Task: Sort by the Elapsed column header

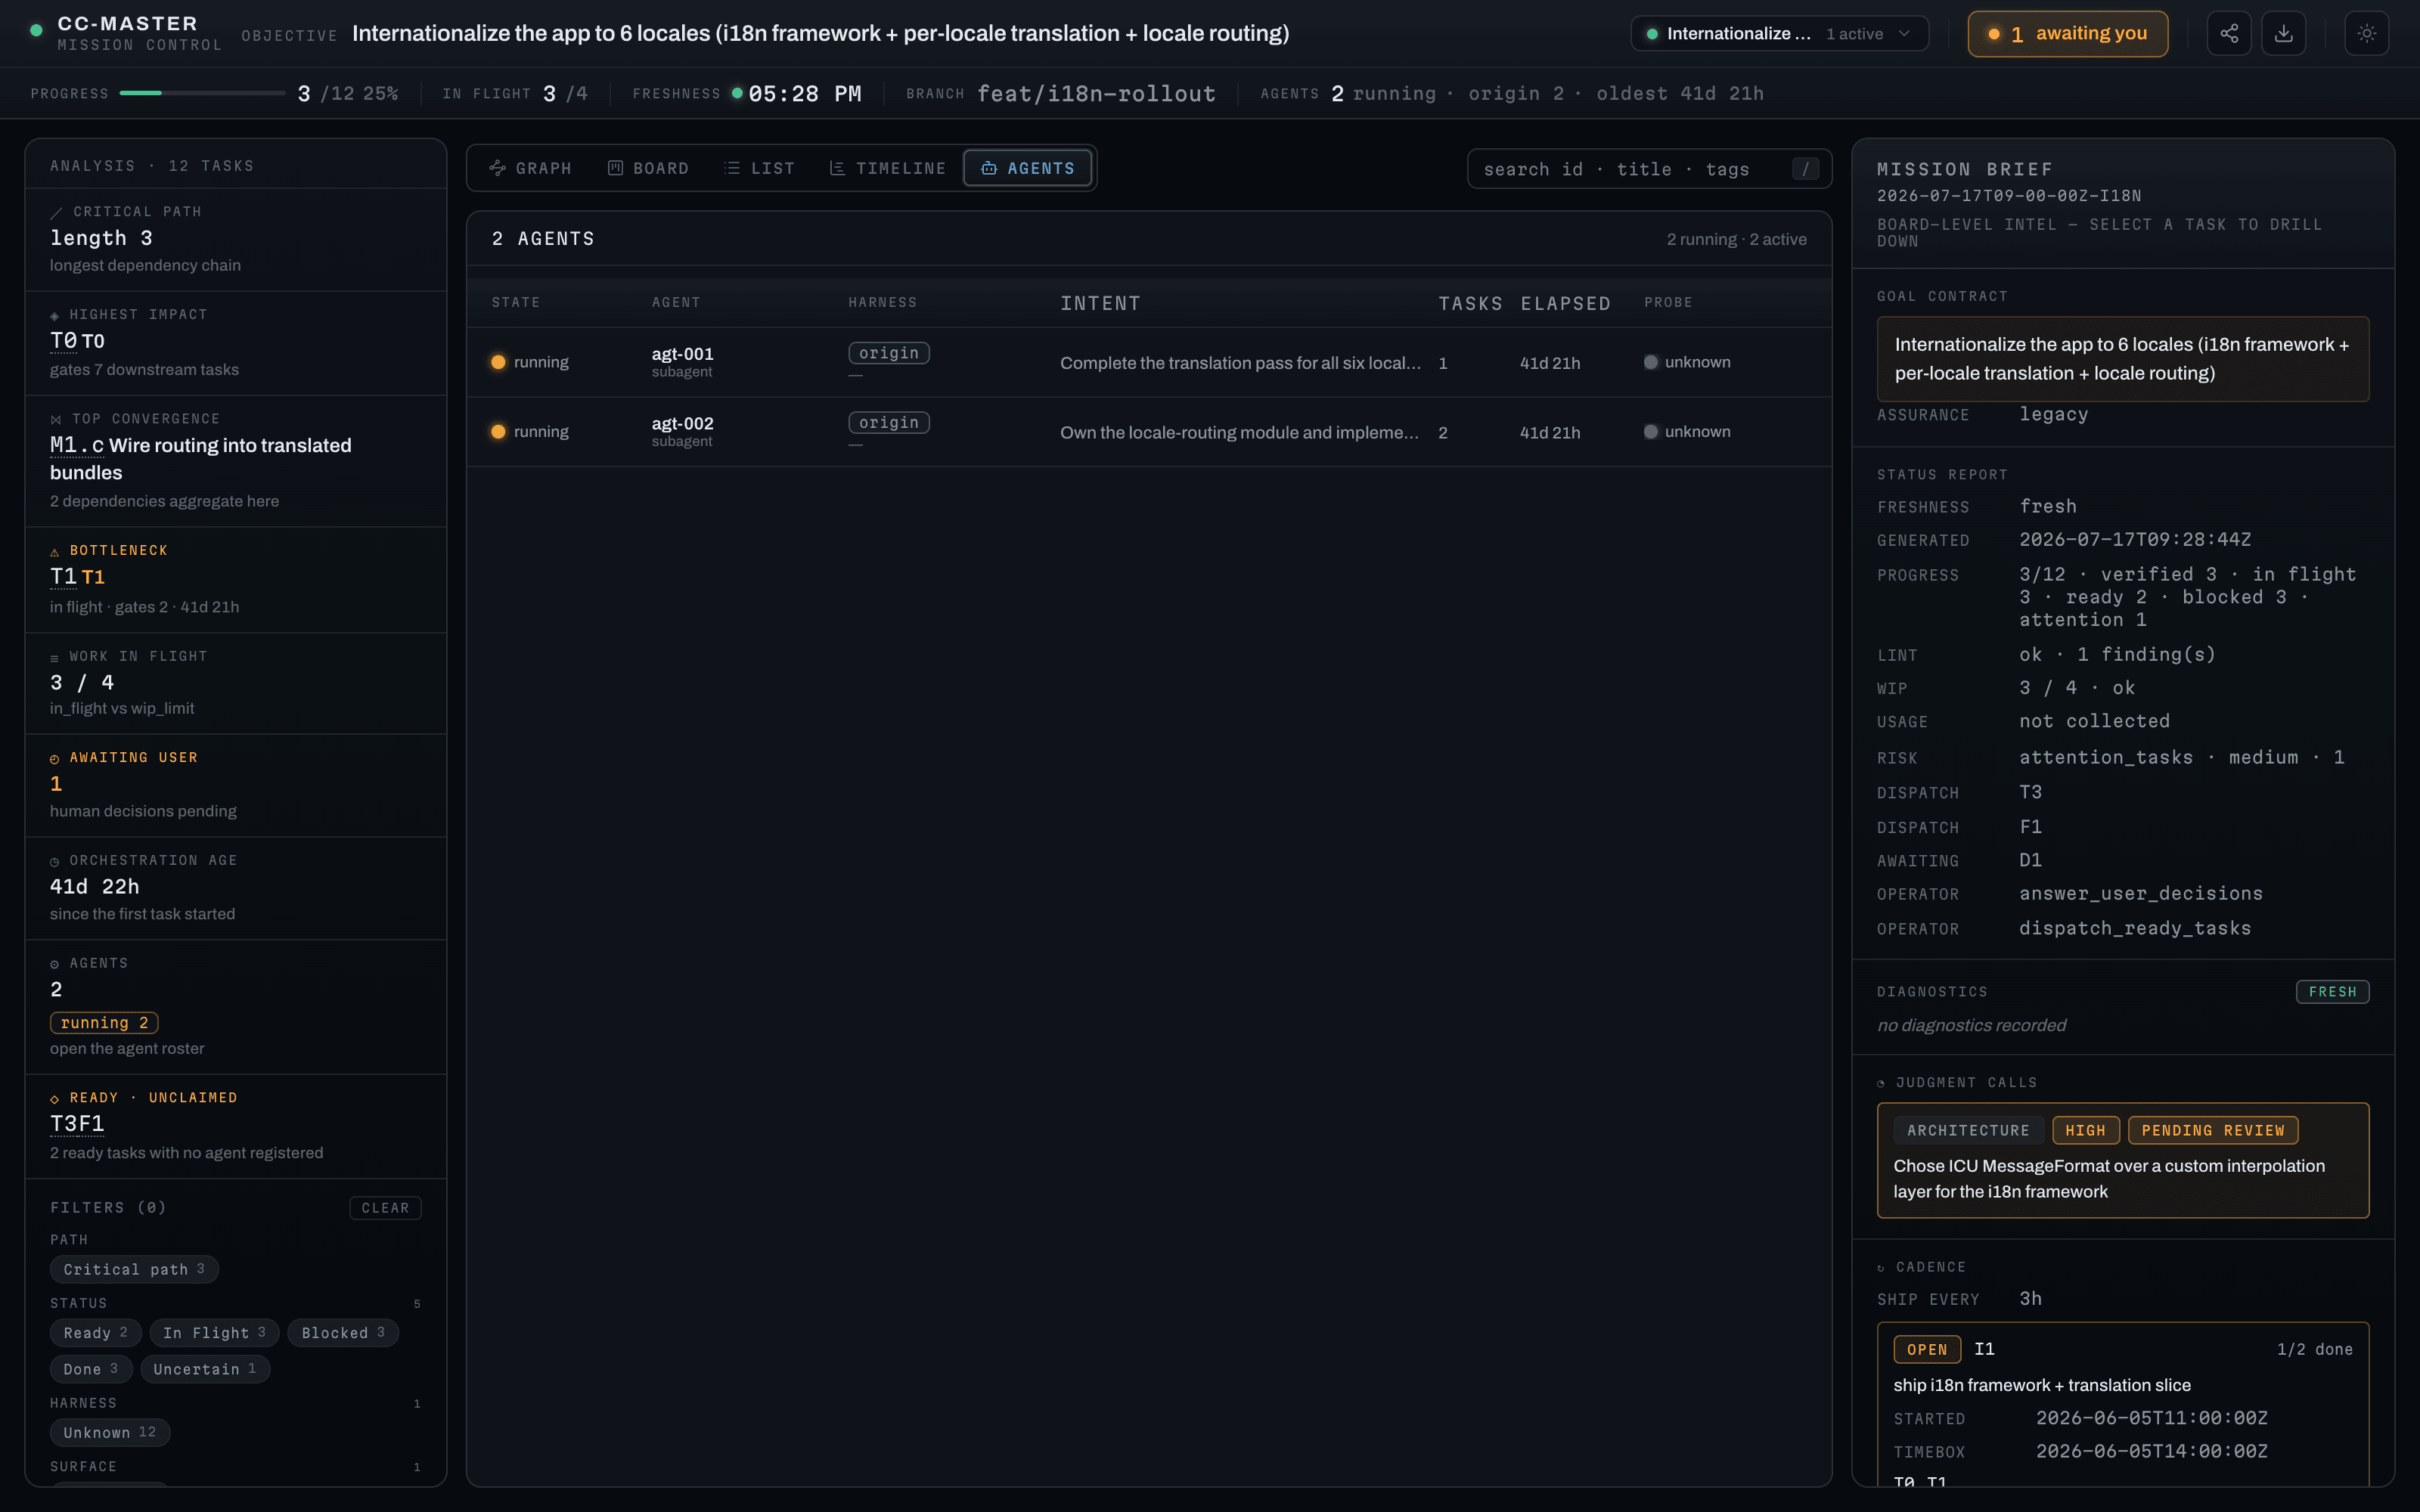Action: tap(1565, 303)
